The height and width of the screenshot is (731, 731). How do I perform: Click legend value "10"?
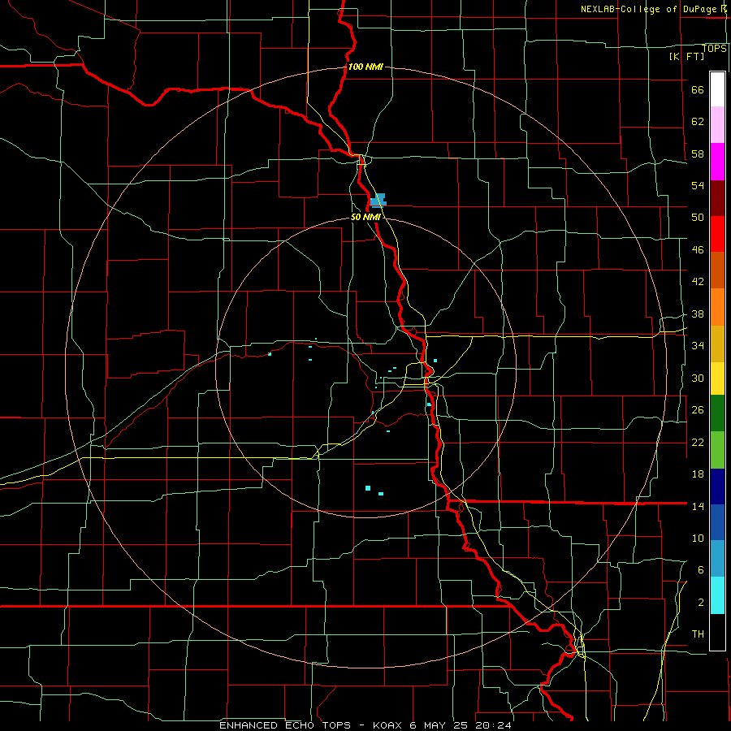coord(698,538)
